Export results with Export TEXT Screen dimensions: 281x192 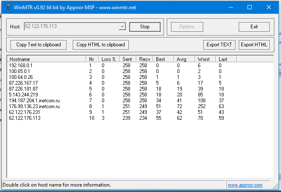[219, 45]
